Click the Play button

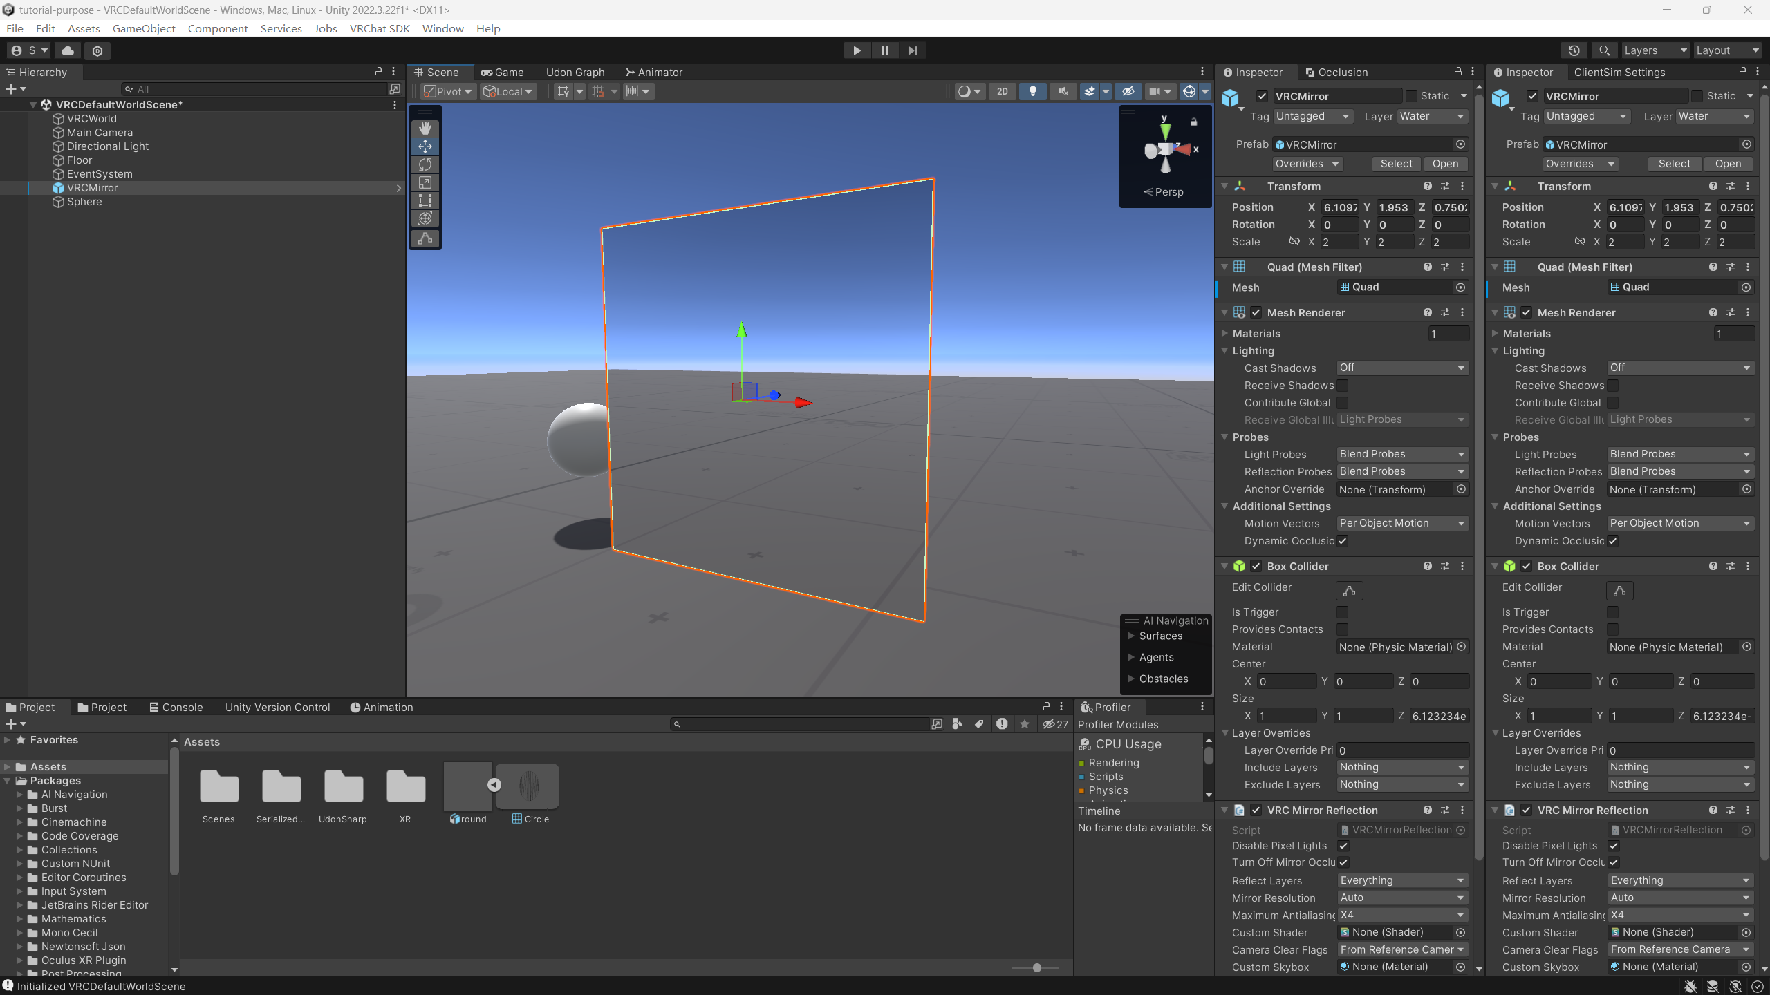click(x=857, y=50)
